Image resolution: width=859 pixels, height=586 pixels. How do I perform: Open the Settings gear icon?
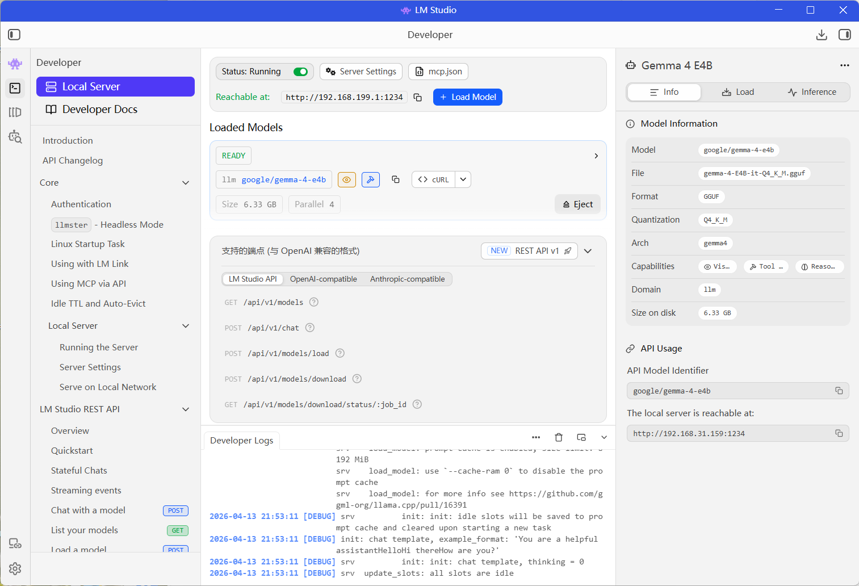click(15, 568)
